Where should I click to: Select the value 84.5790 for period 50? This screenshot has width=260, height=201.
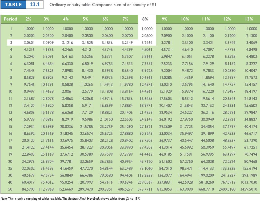[x=28, y=190]
